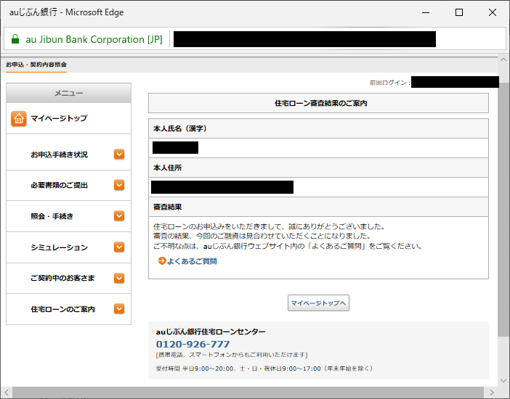The height and width of the screenshot is (399, 510).
Task: Expand the 必要書類のご提出 arrow
Action: click(119, 185)
